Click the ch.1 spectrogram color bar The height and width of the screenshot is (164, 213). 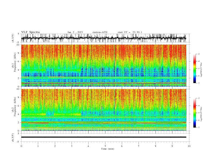click(x=195, y=69)
